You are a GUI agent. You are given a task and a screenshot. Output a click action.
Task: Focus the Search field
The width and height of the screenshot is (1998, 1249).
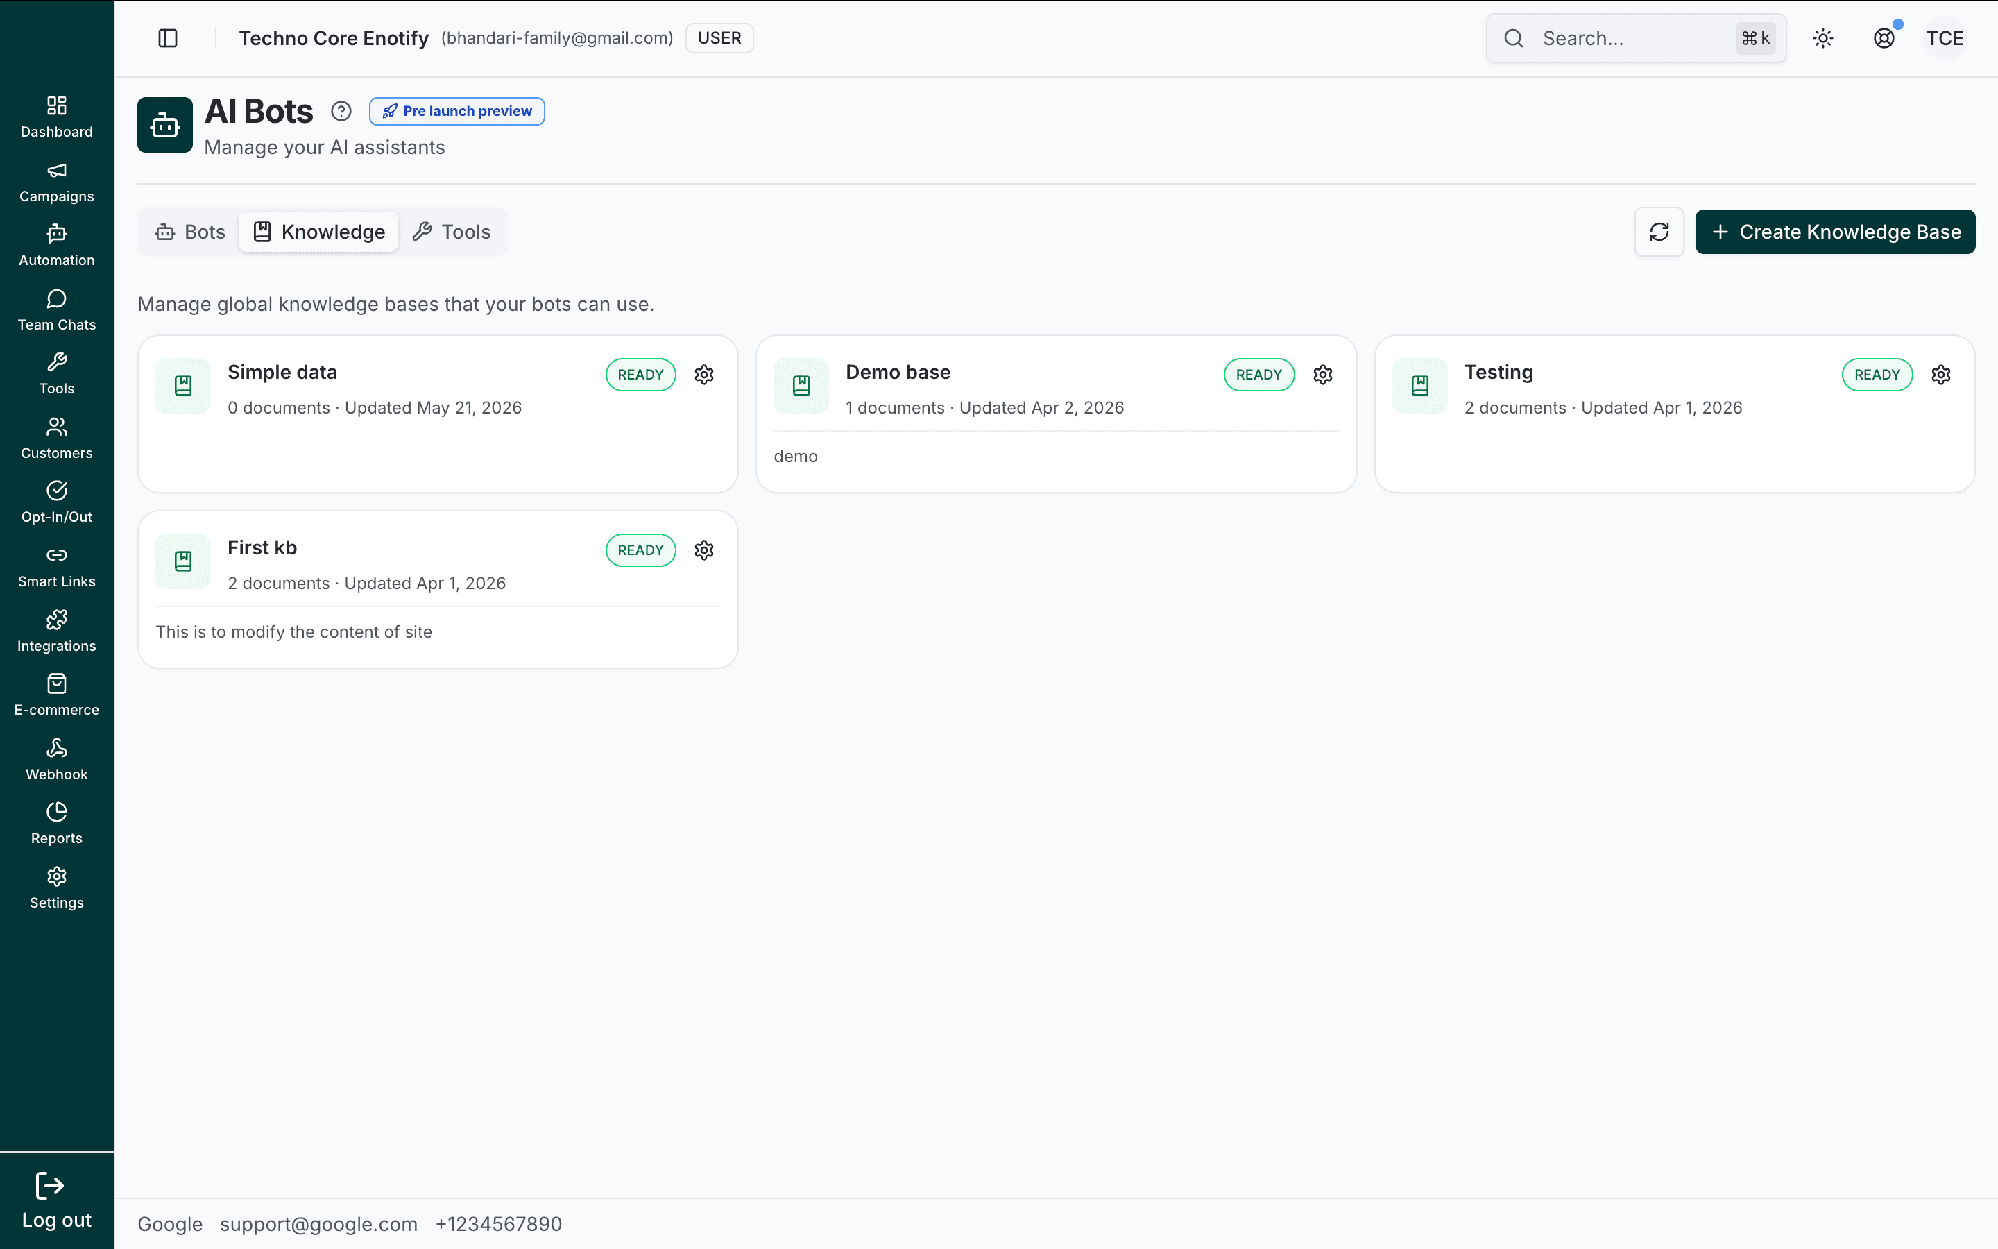[x=1637, y=38]
